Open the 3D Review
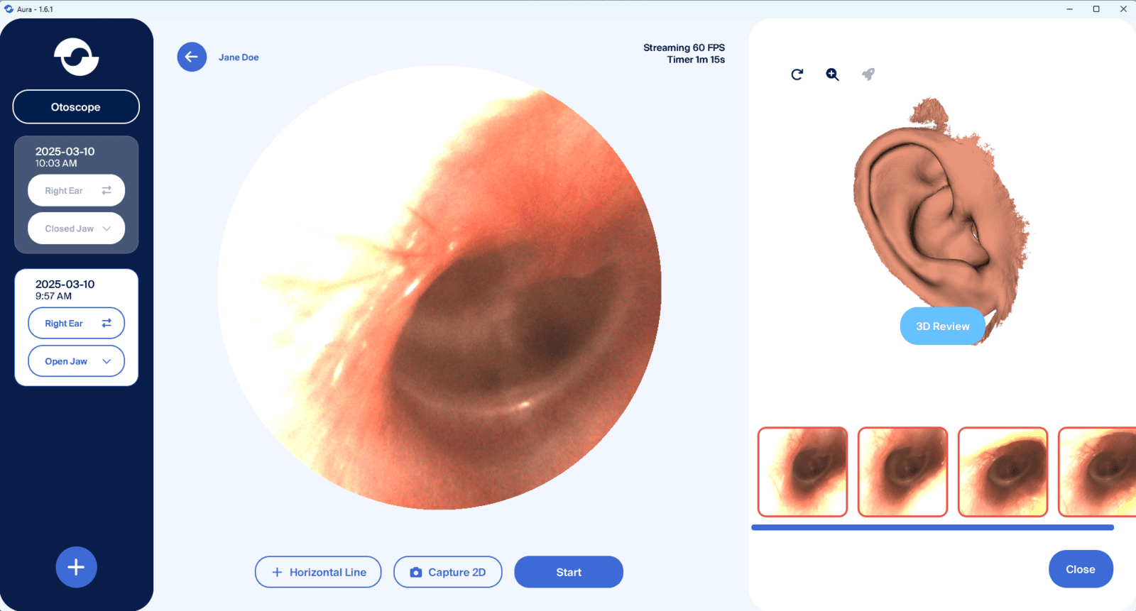 (942, 326)
